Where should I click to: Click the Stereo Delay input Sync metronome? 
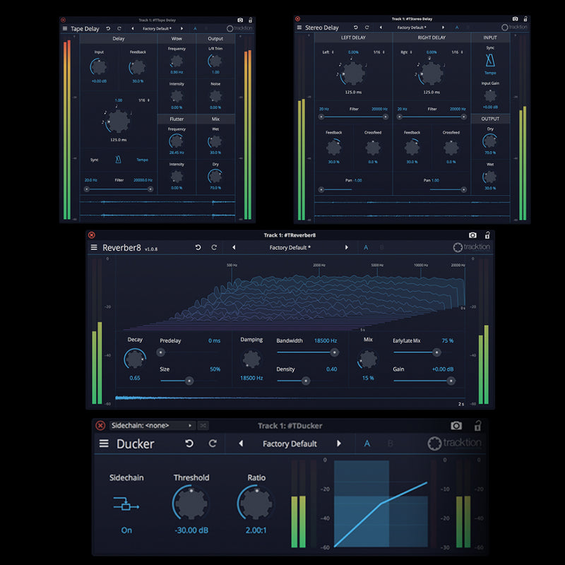click(490, 61)
